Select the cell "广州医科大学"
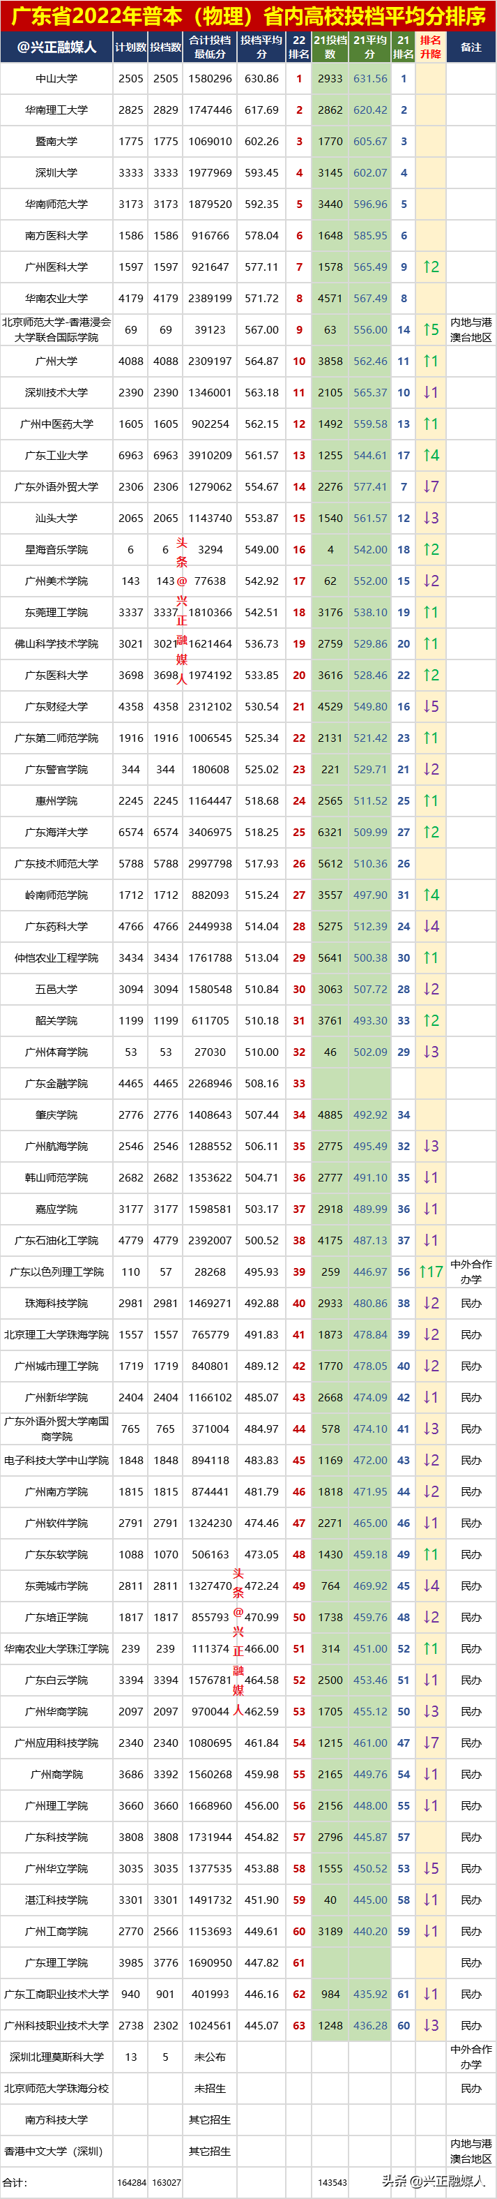This screenshot has height=2199, width=497. (x=56, y=267)
